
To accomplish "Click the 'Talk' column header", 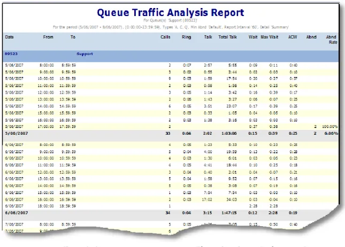I will 208,37.
